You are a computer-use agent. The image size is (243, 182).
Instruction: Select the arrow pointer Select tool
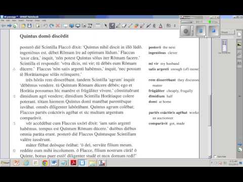pos(106,26)
